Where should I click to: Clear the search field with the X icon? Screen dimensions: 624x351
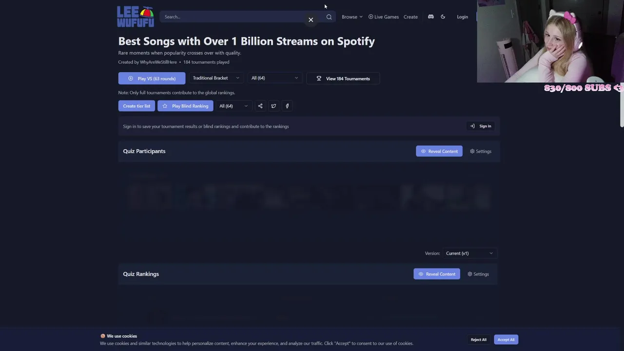311,19
